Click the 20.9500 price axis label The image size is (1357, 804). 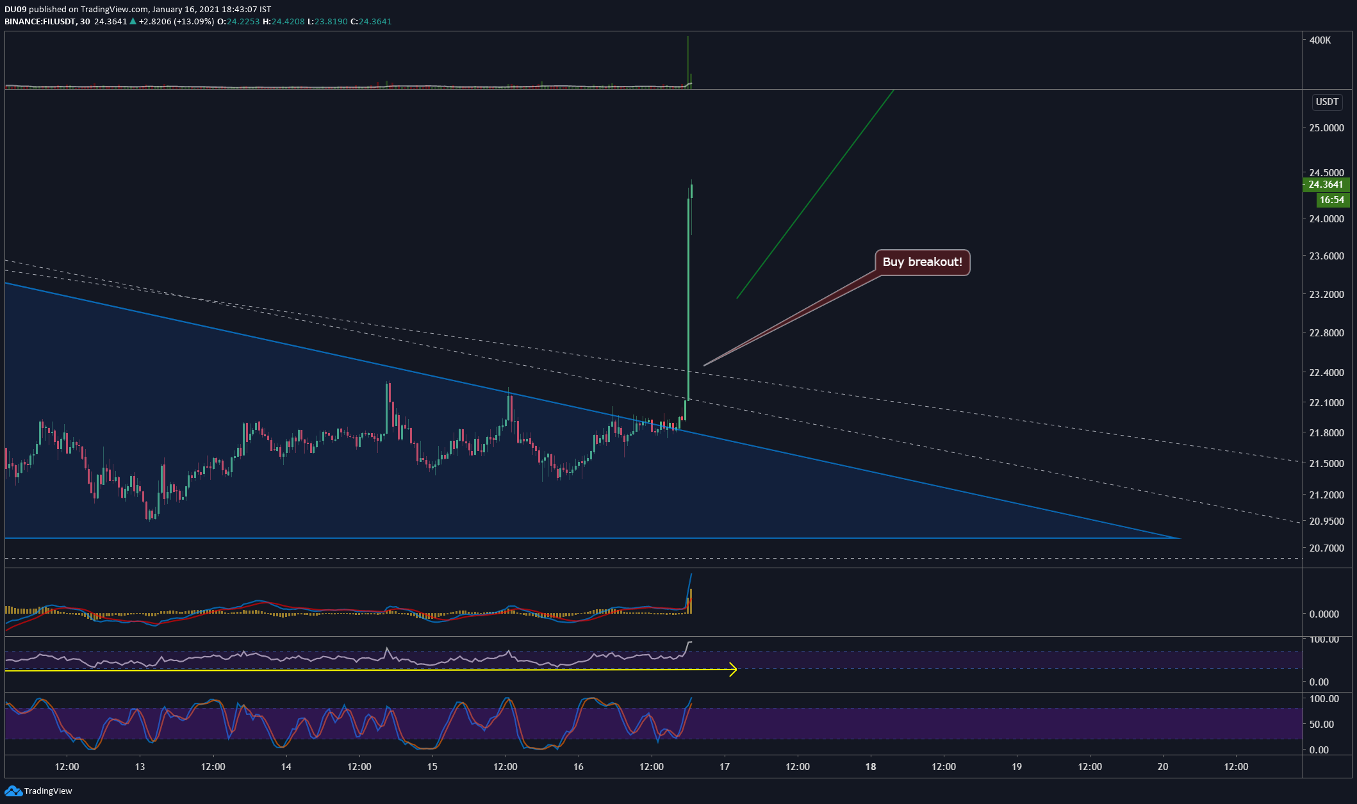click(1327, 521)
